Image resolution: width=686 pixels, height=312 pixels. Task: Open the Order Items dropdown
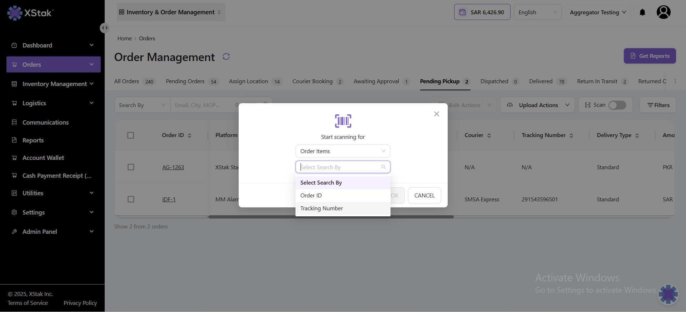343,151
